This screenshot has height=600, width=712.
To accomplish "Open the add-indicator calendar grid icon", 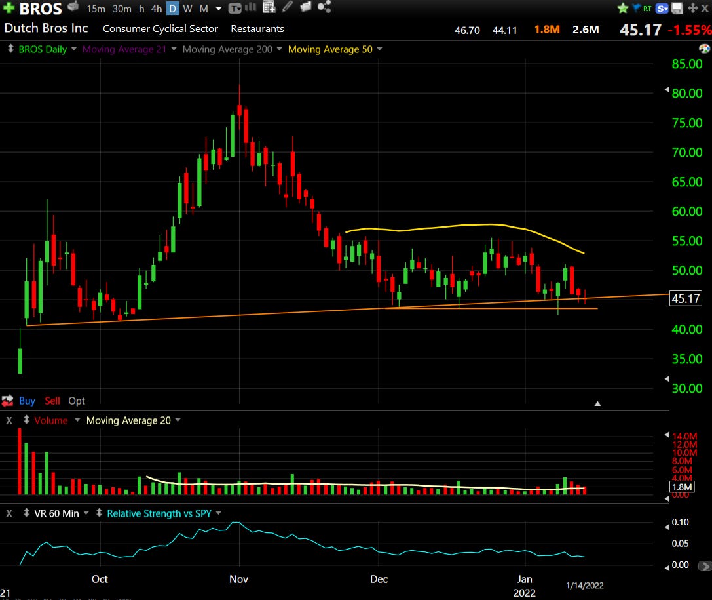I will [x=269, y=7].
